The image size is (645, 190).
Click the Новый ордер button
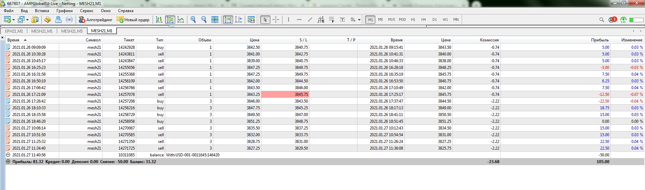pyautogui.click(x=133, y=20)
